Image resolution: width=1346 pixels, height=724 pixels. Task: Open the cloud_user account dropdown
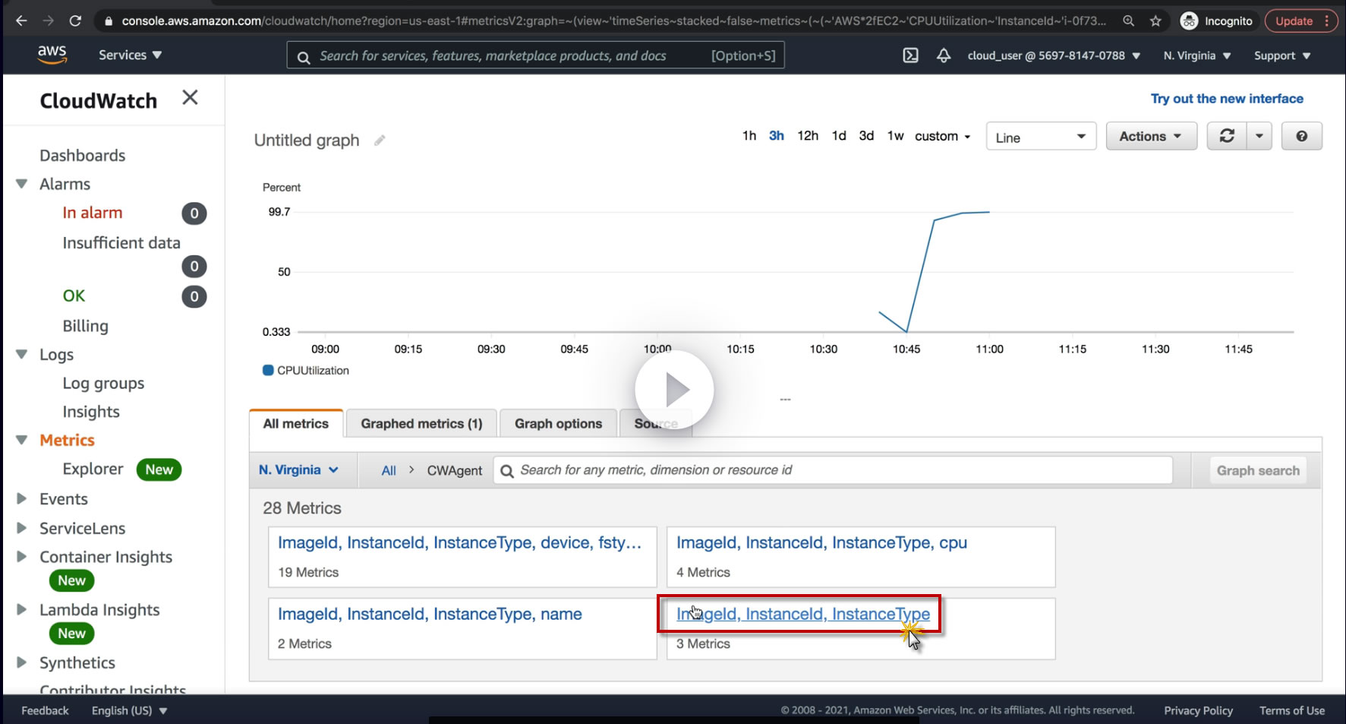point(1054,55)
